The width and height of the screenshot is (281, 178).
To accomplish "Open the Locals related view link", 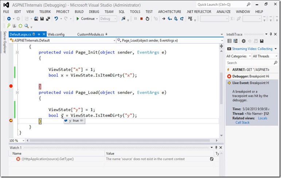I will (x=262, y=118).
